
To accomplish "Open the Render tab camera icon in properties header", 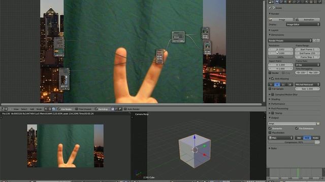I will coord(277,2).
